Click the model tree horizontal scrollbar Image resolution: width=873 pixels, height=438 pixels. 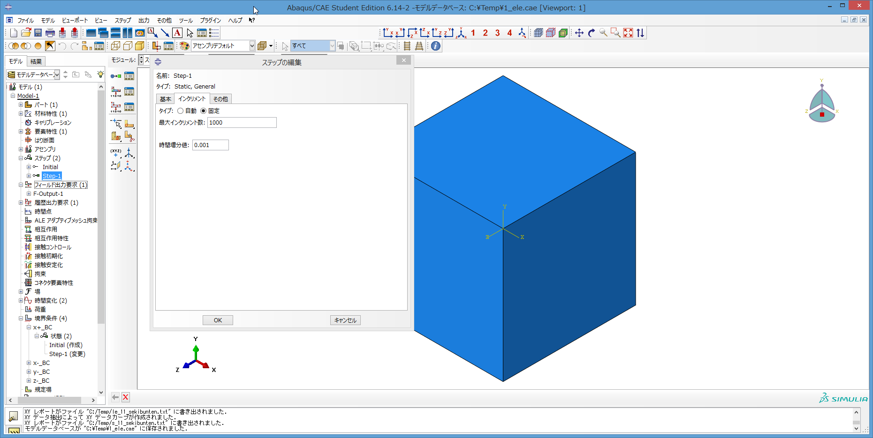click(x=49, y=400)
